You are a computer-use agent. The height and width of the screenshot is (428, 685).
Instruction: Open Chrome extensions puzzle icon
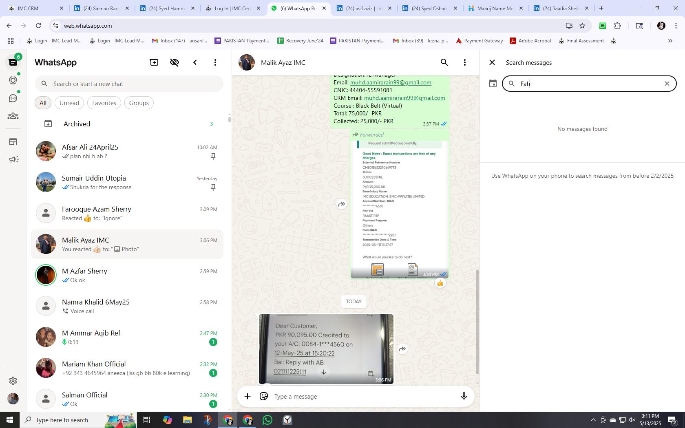(618, 26)
